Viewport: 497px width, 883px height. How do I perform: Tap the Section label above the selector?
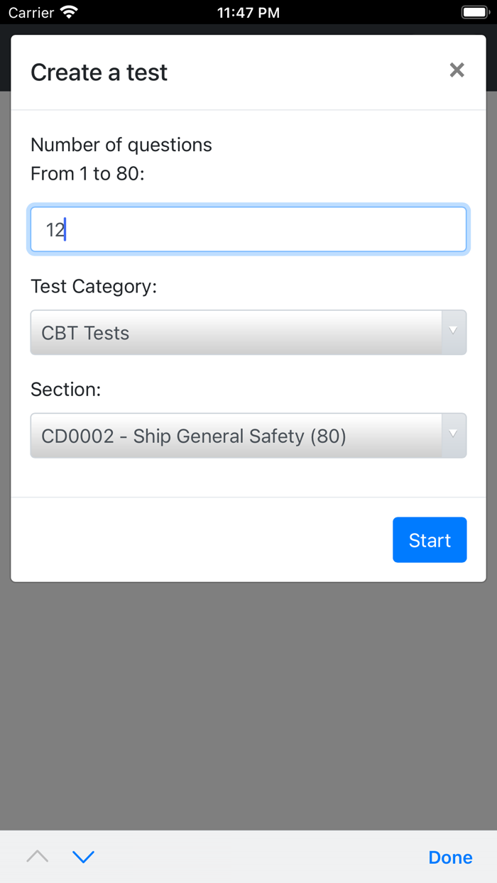[x=65, y=389]
